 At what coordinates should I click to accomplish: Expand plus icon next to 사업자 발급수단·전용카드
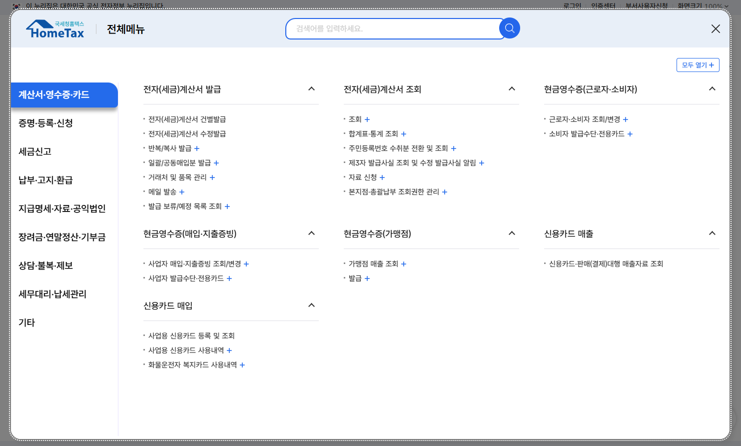tap(229, 278)
